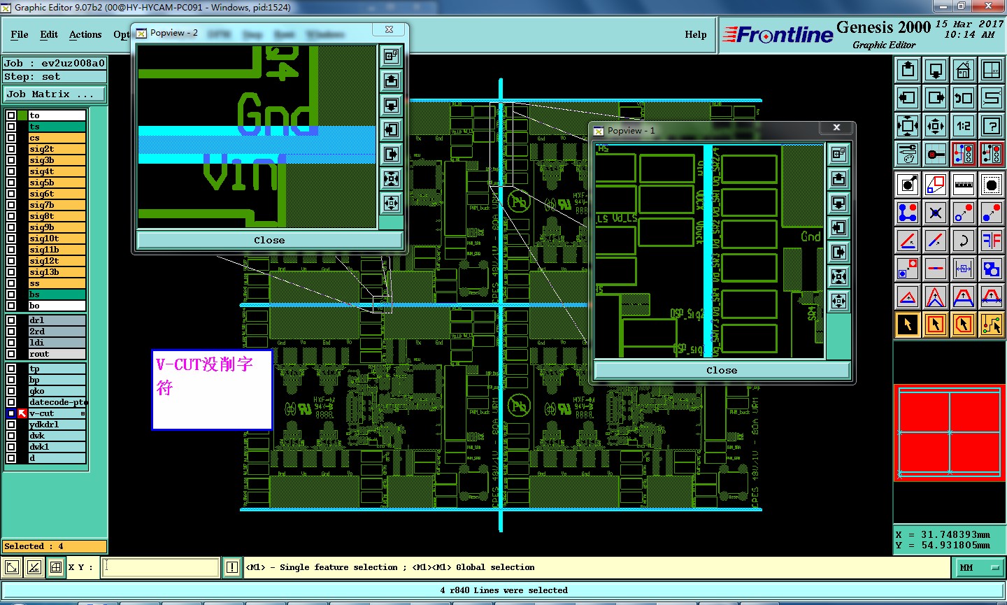Viewport: 1007px width, 605px height.
Task: Click the question mark help icon
Action: click(991, 126)
